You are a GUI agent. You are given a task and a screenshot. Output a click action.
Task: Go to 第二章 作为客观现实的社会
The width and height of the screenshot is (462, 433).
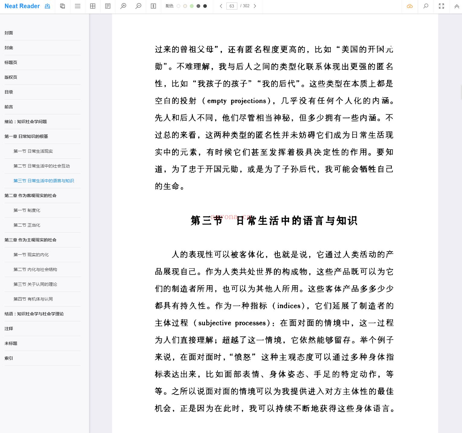pos(30,196)
